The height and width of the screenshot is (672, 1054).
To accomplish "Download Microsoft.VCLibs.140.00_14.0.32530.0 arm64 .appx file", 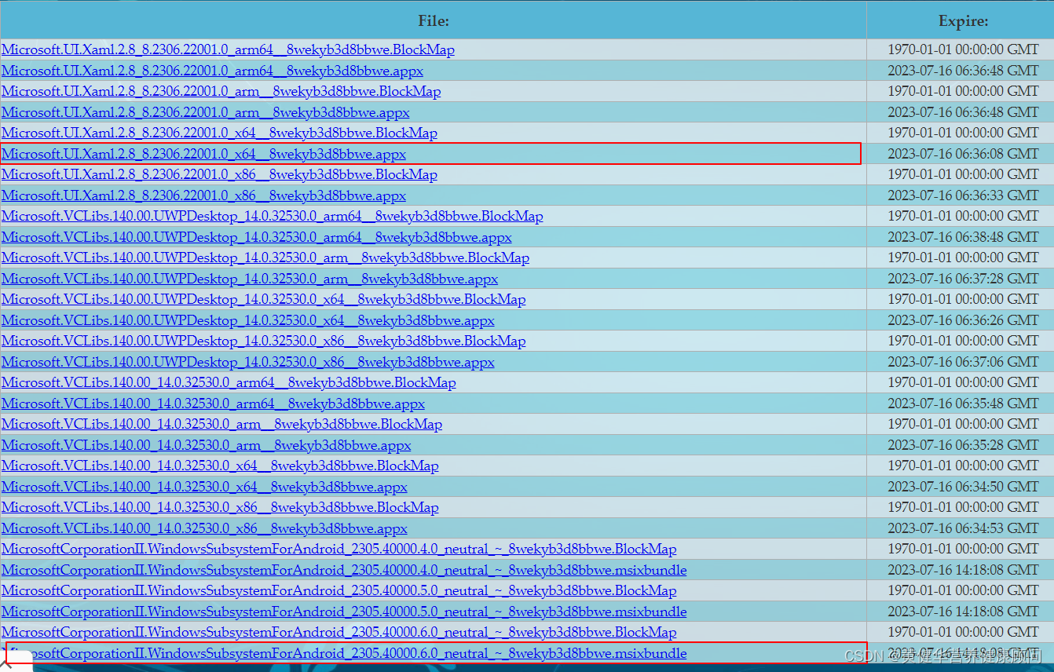I will (214, 404).
